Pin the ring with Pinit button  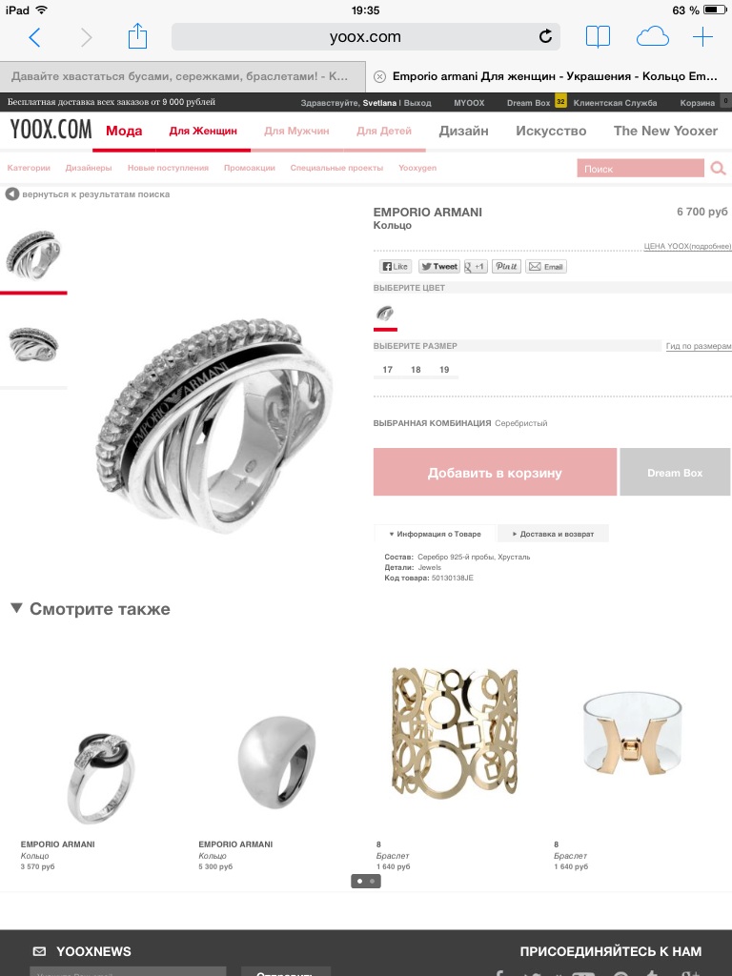pos(506,267)
